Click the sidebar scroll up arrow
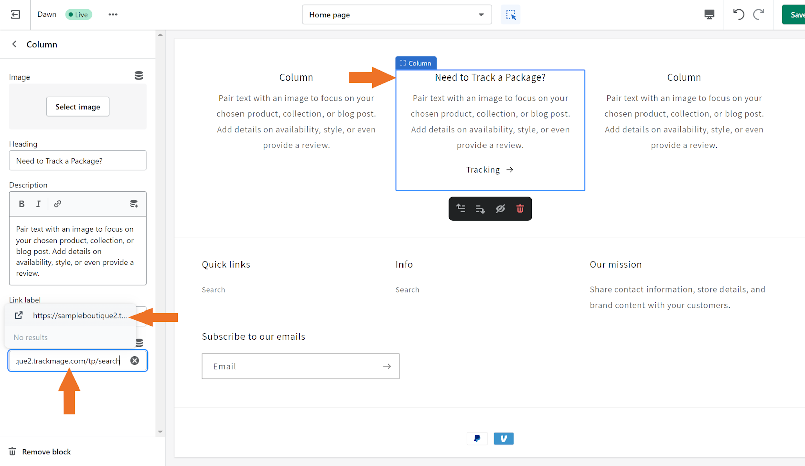The image size is (805, 466). pos(160,35)
